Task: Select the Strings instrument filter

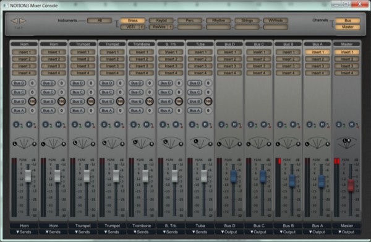Action: click(247, 20)
